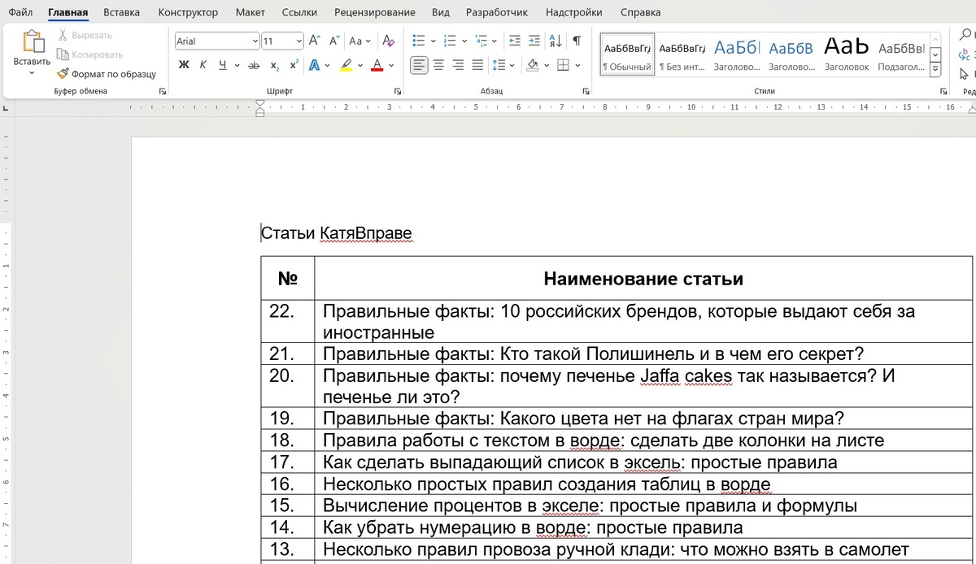Click the table cell numbered 18.
Viewport: 976px width, 564px height.
pos(287,440)
